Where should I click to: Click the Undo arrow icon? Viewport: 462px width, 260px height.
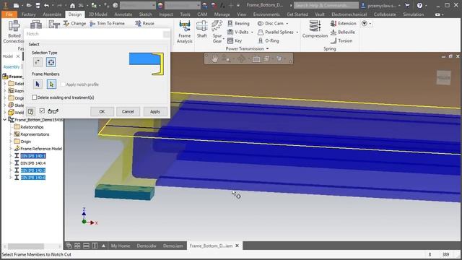tap(46, 5)
